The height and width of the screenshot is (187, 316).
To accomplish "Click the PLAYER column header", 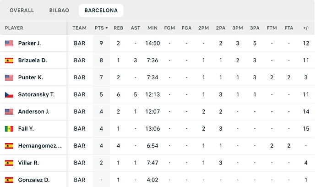I will pos(14,28).
